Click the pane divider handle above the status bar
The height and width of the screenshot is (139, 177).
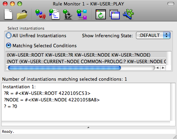[x=88, y=128]
